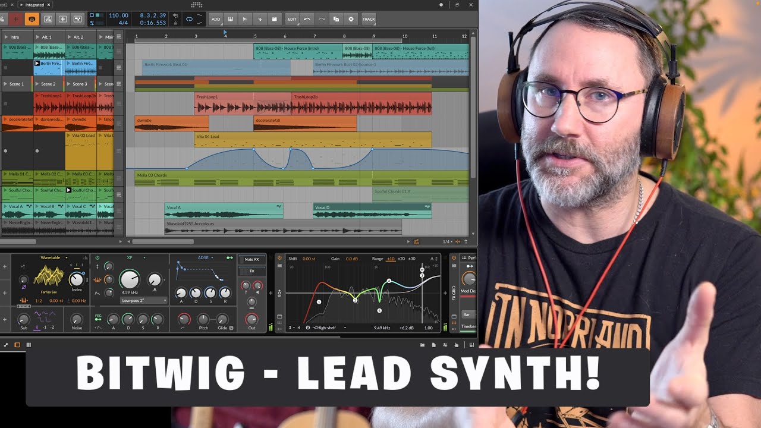Select the Vita 04 Lead arranger clip
Screen dimensions: 761x428
[313, 140]
